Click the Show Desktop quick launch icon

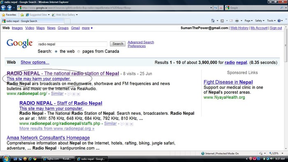(x=16, y=159)
